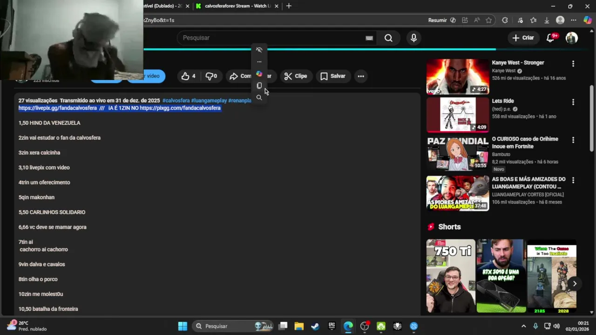Open the livepix.gg/fandacalvosfera link
The height and width of the screenshot is (335, 596).
click(x=58, y=108)
